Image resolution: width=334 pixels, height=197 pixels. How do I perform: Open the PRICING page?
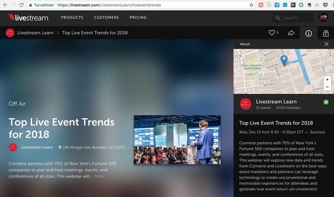pyautogui.click(x=138, y=17)
